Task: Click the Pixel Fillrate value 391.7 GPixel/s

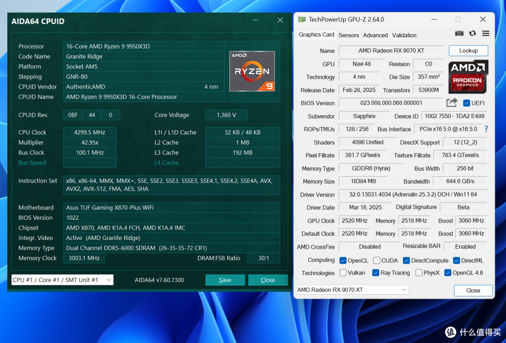Action: (362, 155)
